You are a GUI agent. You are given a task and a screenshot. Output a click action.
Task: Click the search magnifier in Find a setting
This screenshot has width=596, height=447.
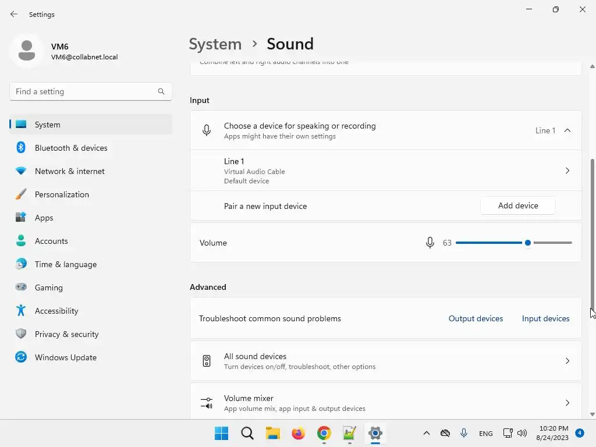(161, 91)
